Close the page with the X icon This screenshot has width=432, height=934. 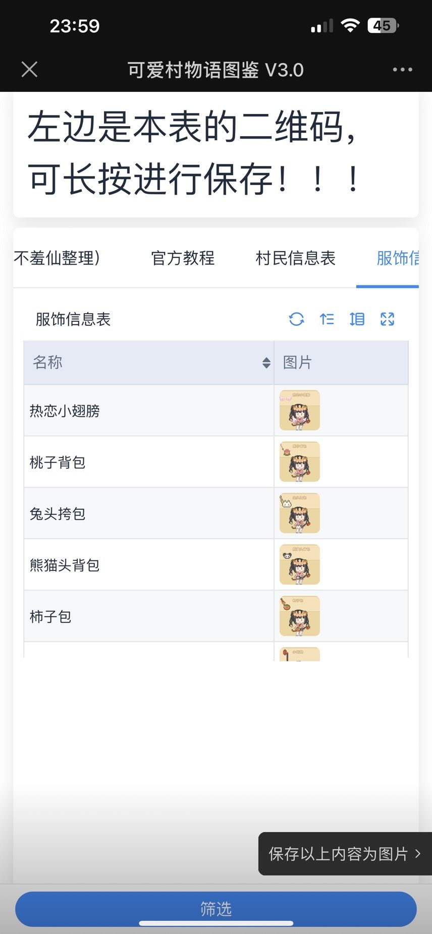30,70
